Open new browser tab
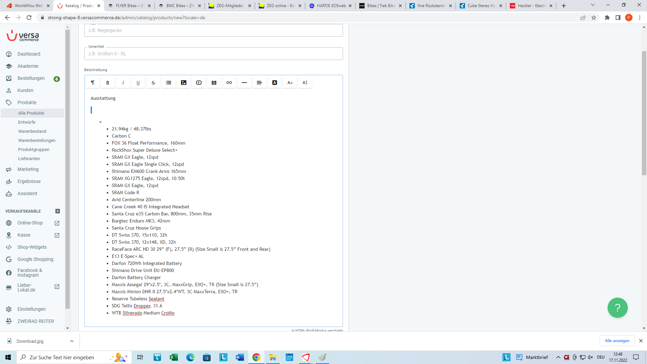647x364 pixels. pyautogui.click(x=564, y=6)
